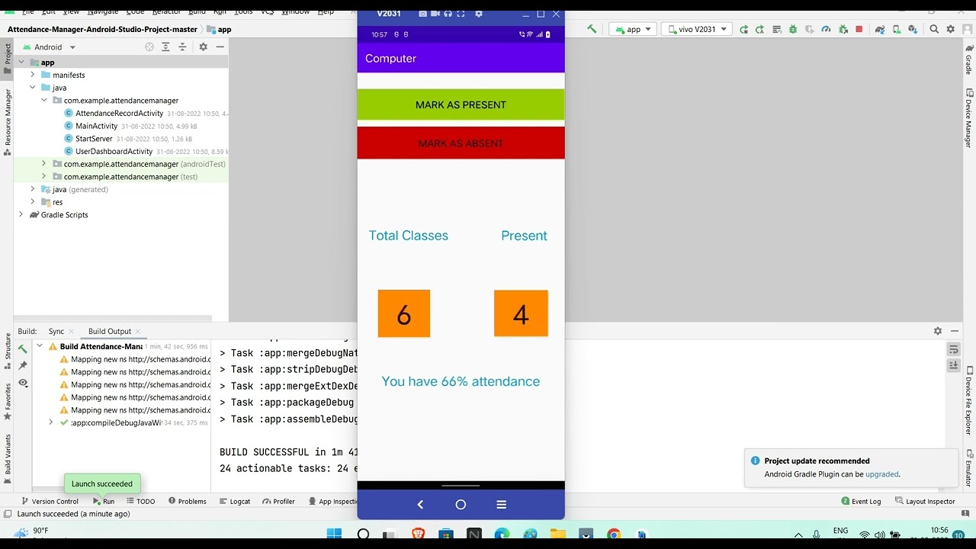Tap Android recent apps menu icon

[x=501, y=504]
